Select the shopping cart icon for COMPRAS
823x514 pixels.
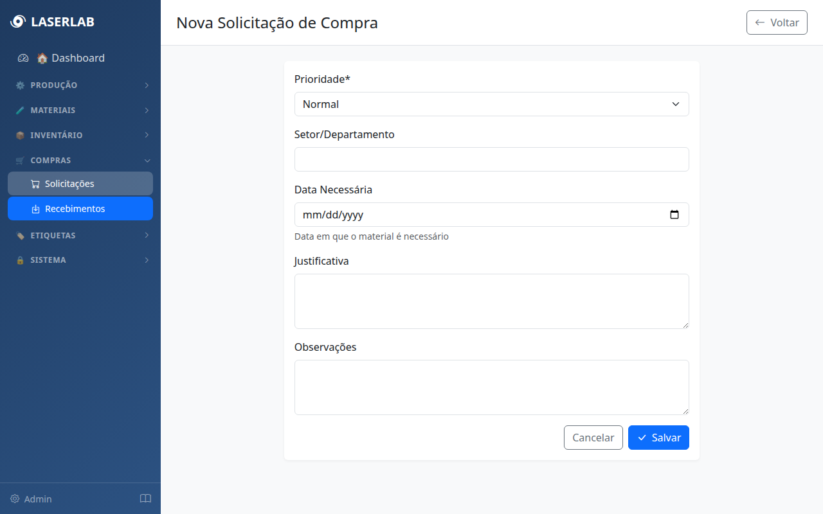pyautogui.click(x=19, y=160)
